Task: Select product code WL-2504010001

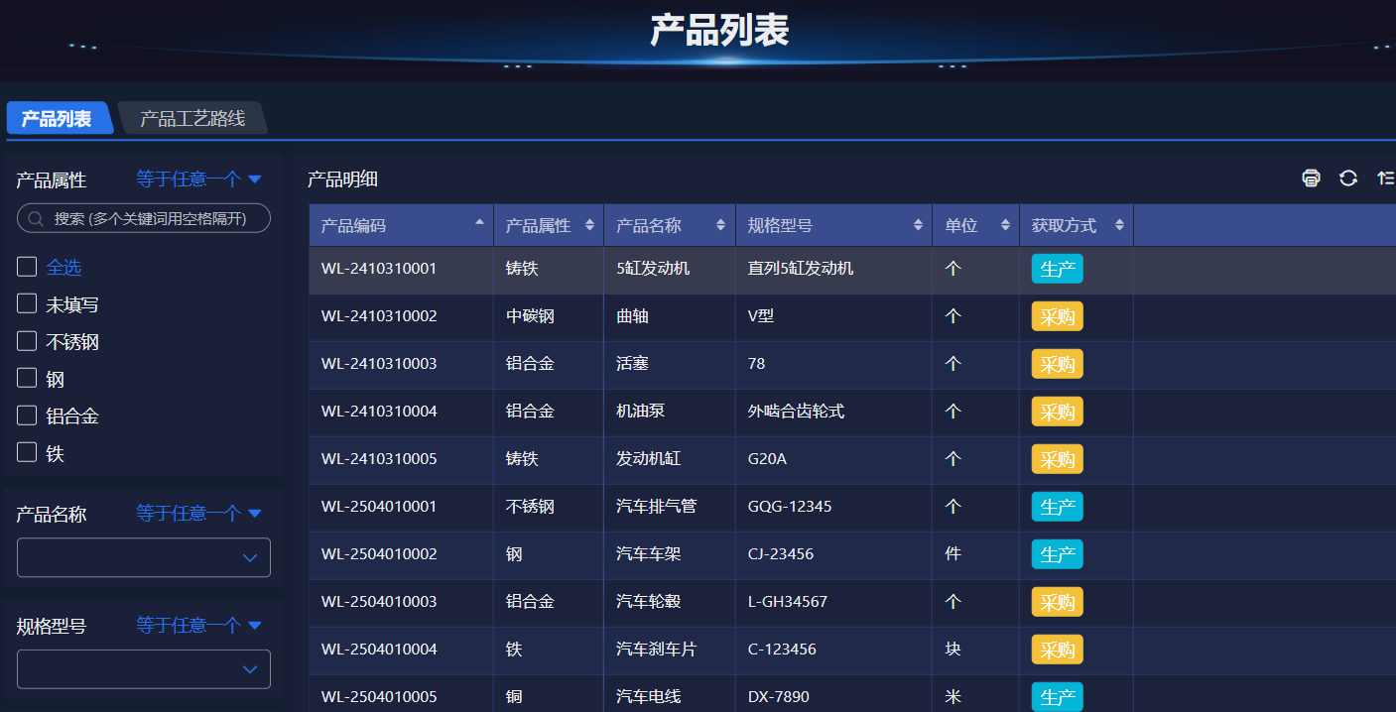Action: 379,507
